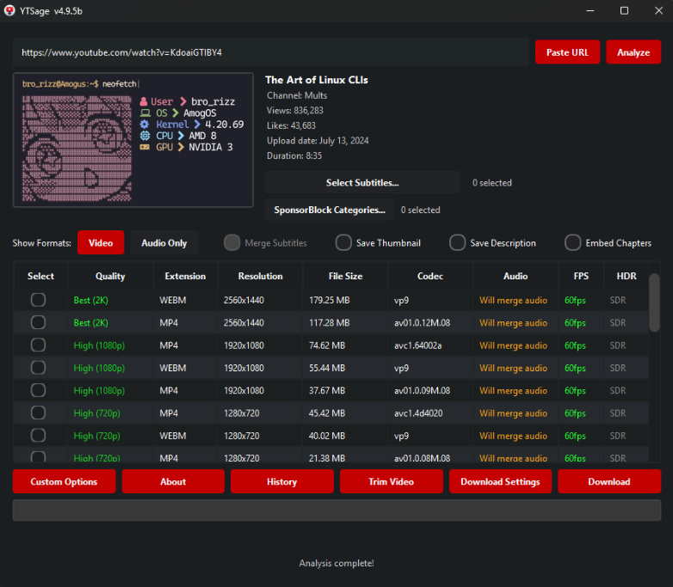Switch format view to Audio Only
Screen dimensions: 673x587
(x=164, y=242)
